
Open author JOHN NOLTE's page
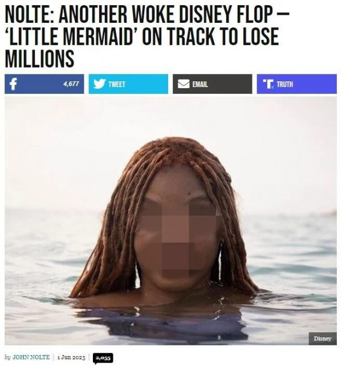[x=31, y=357]
